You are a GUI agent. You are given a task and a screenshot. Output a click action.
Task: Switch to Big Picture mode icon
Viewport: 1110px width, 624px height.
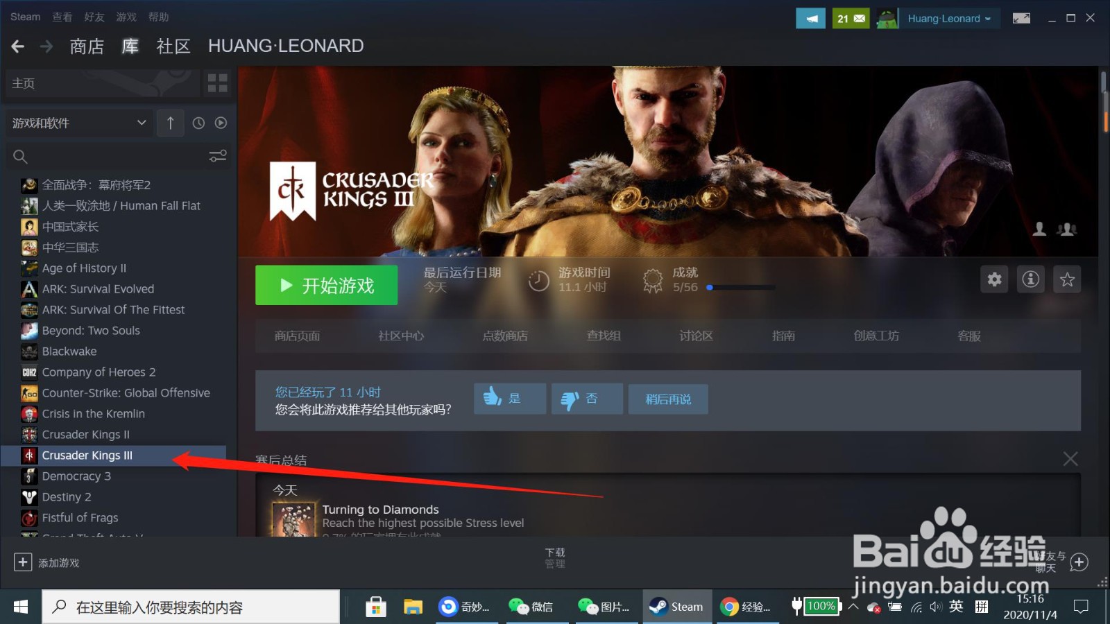pos(1021,18)
